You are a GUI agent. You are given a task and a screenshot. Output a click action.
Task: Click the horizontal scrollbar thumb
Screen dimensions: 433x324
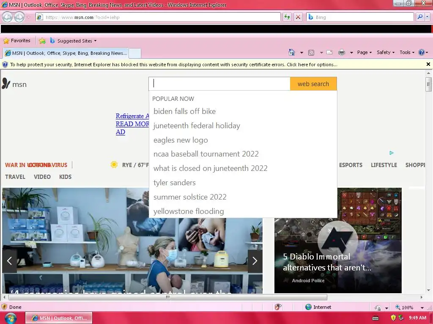coord(167,297)
